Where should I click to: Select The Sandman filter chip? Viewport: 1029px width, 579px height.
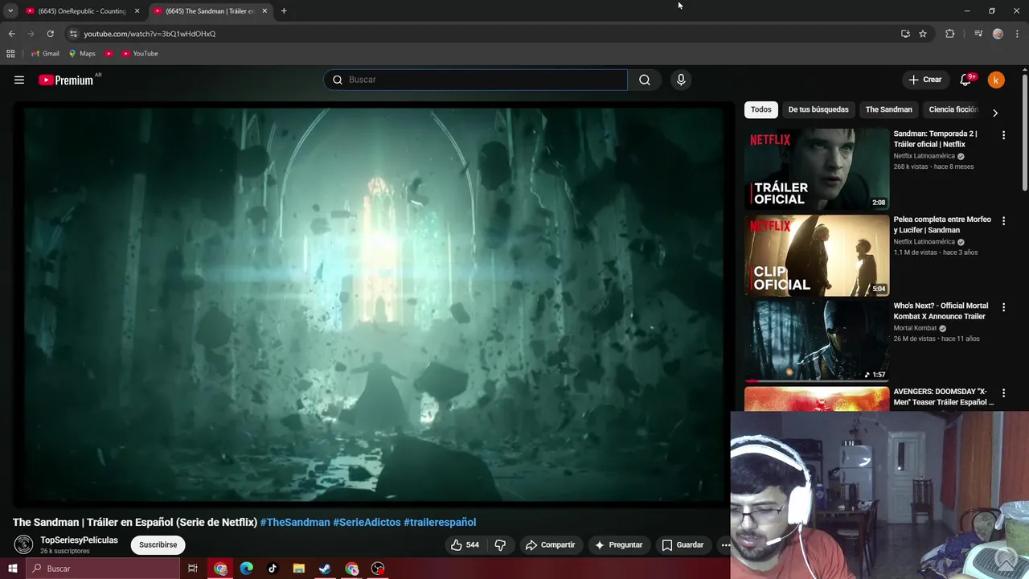click(888, 109)
